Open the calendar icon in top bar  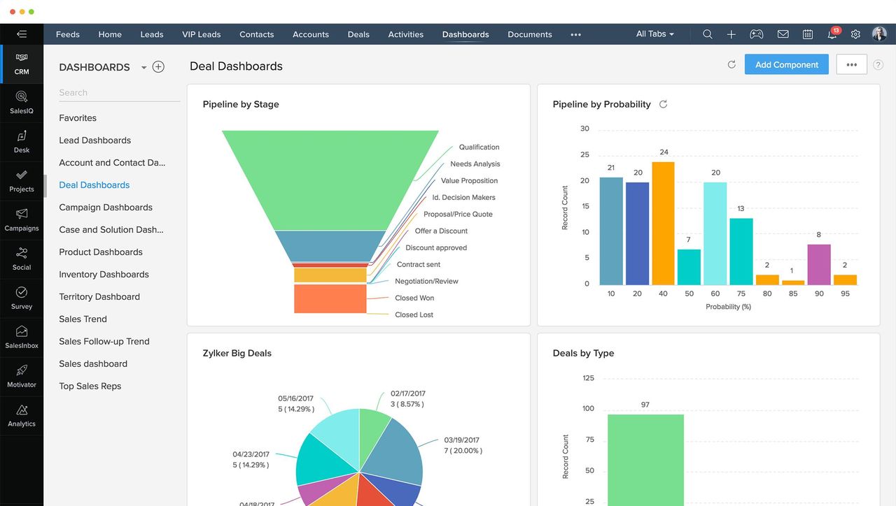tap(808, 34)
